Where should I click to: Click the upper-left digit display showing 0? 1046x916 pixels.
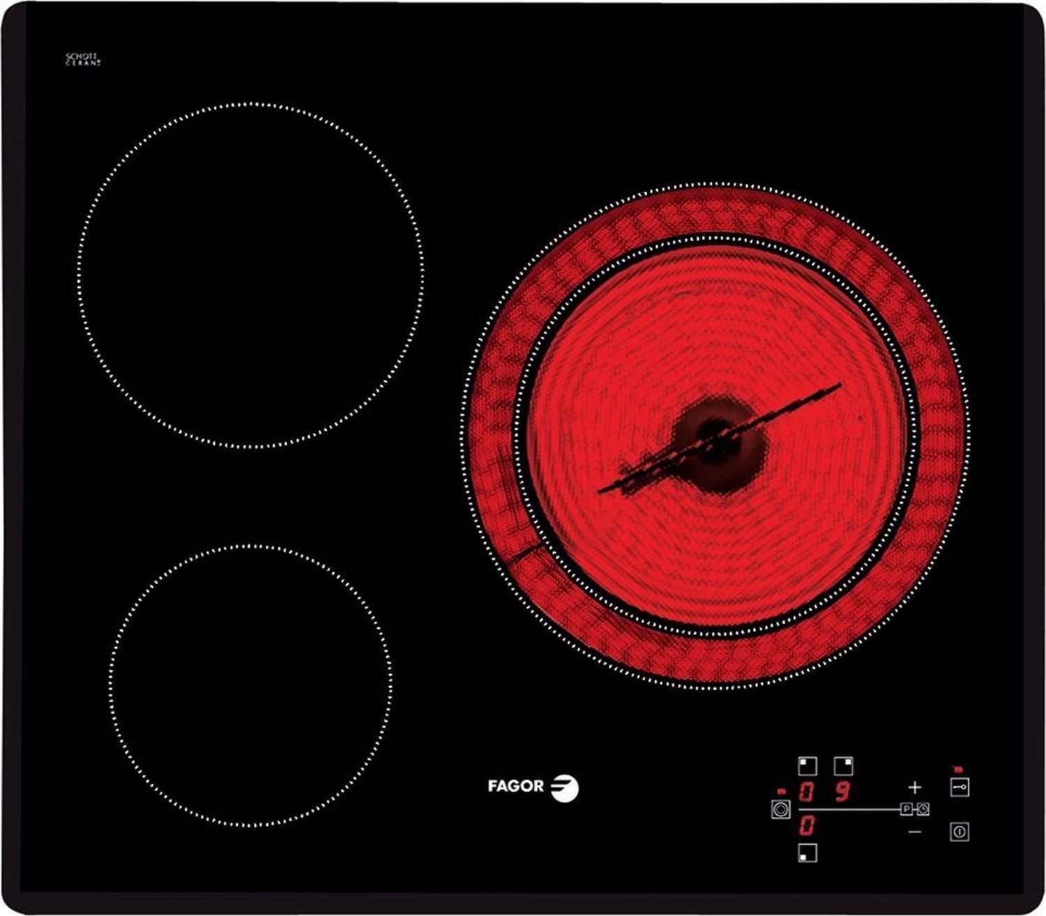[807, 791]
